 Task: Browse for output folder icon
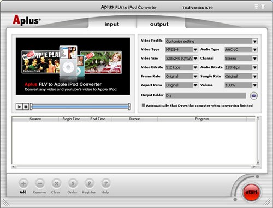click(x=254, y=96)
